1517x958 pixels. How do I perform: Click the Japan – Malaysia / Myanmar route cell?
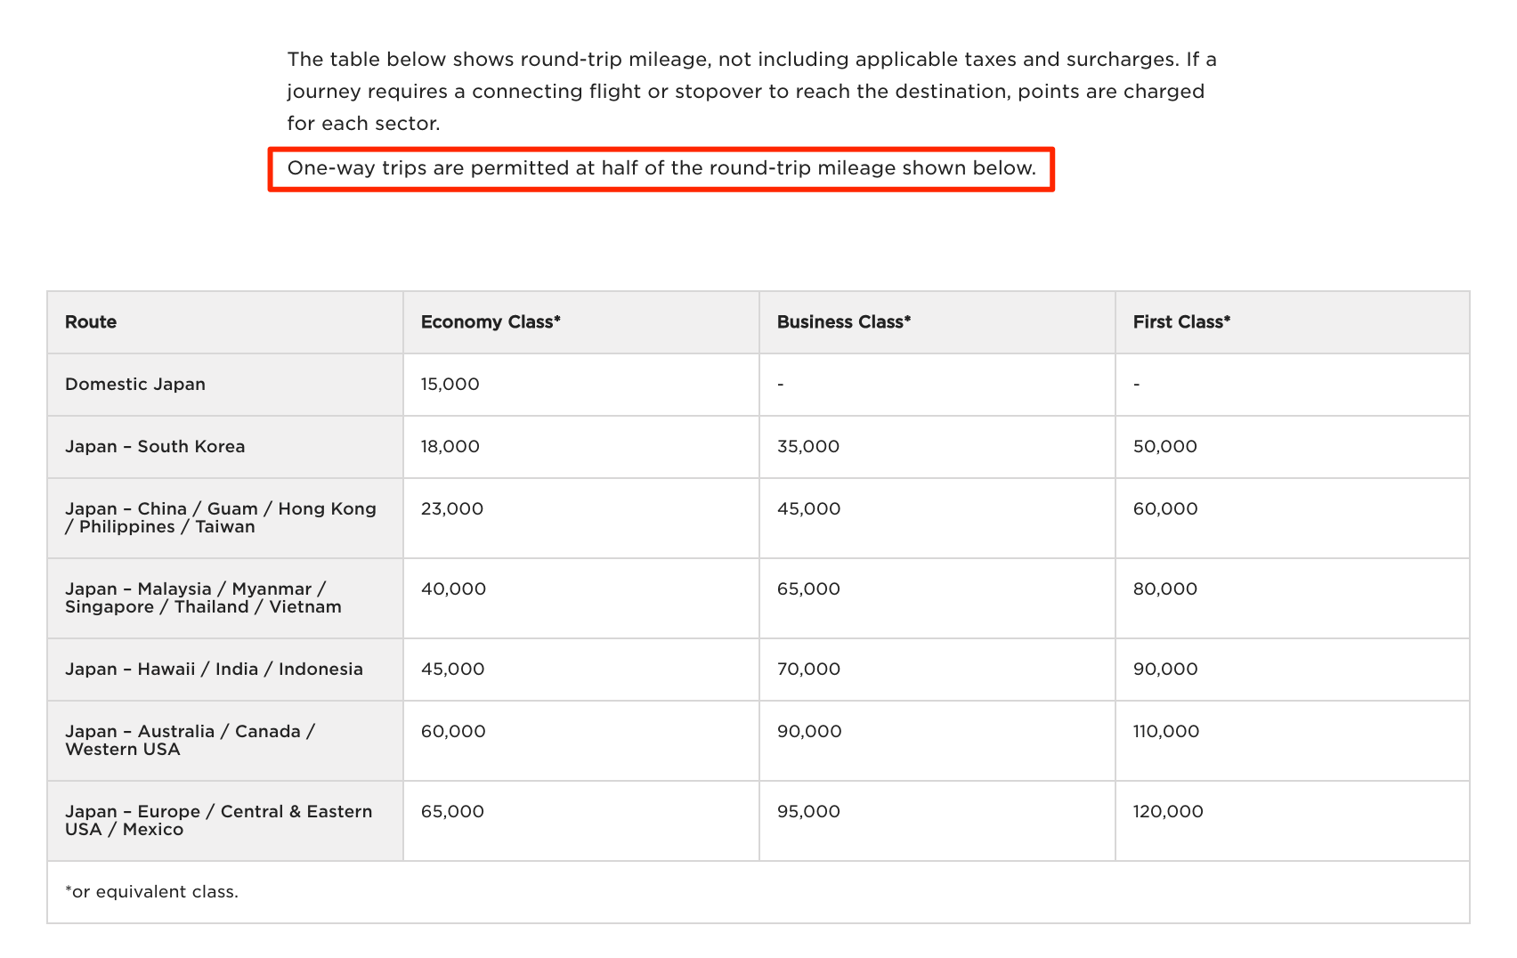click(203, 598)
